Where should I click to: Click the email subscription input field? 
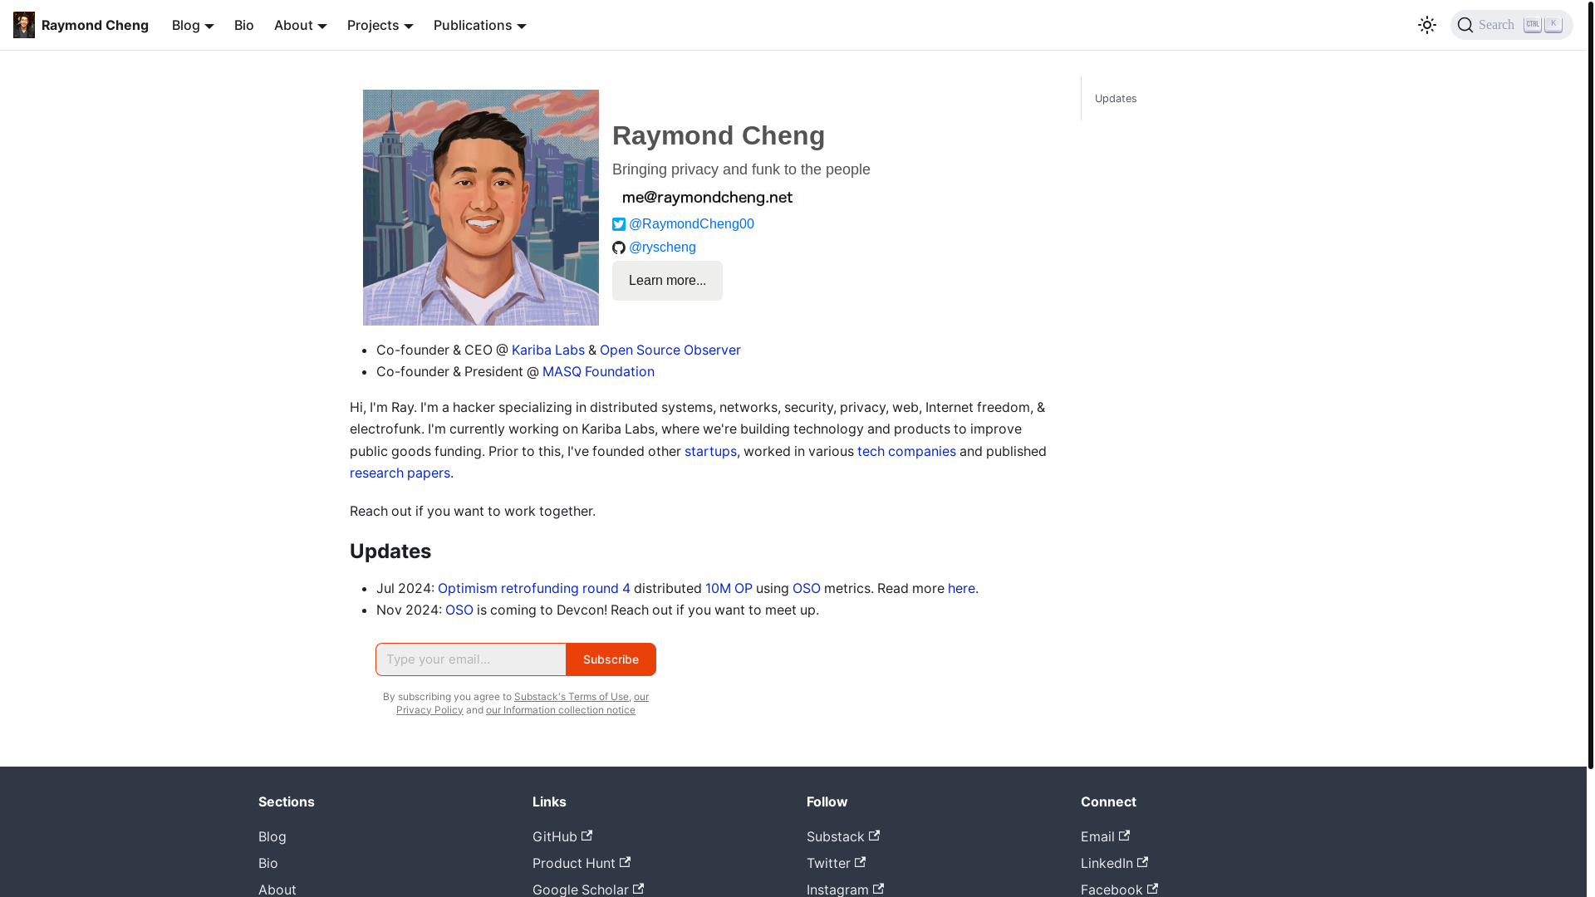coord(470,659)
